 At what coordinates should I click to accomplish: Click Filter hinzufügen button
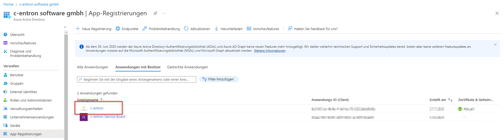click(218, 79)
